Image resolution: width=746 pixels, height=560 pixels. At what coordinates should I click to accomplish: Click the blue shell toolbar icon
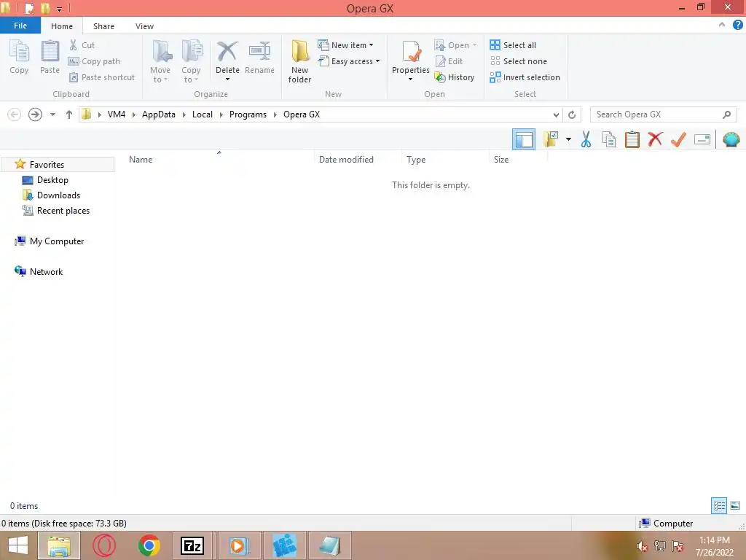coord(731,139)
